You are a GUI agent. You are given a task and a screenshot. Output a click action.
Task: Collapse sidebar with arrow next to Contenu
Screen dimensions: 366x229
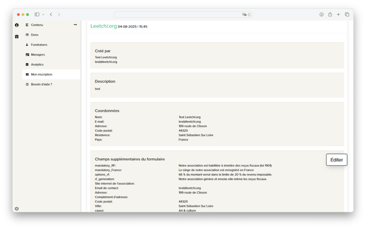tap(75, 25)
